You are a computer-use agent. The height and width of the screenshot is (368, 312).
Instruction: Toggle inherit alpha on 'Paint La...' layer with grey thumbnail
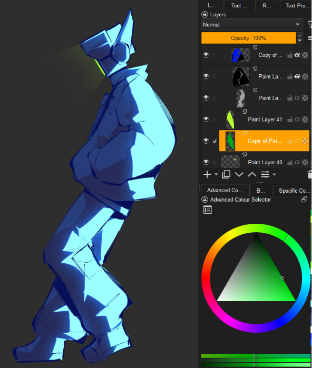(297, 98)
